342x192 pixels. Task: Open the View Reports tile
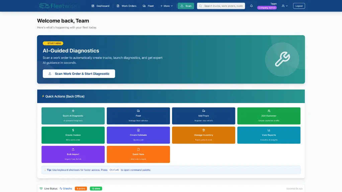pos(269,135)
